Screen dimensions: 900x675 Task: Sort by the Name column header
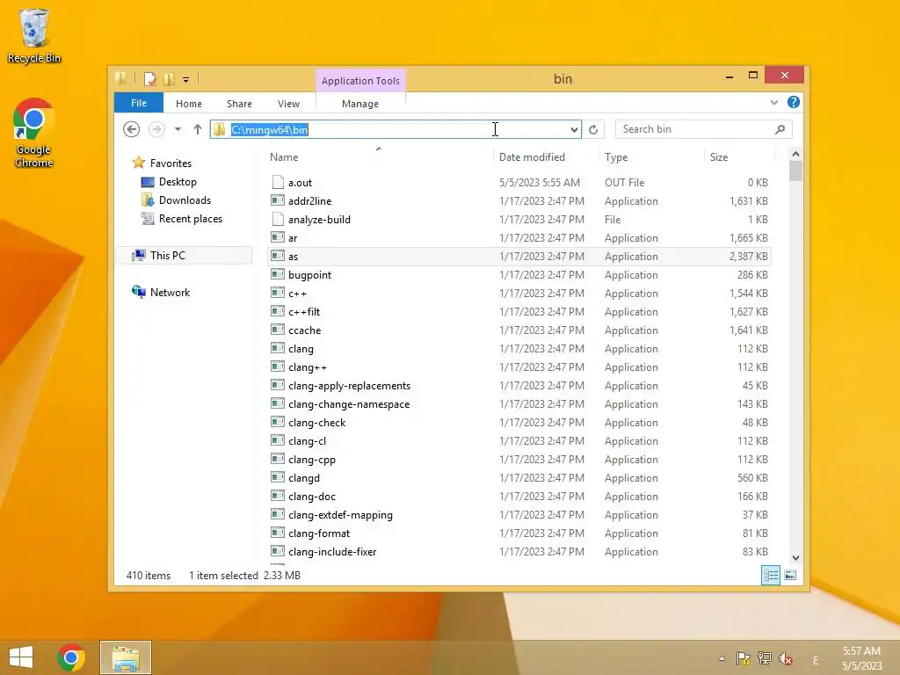click(379, 157)
